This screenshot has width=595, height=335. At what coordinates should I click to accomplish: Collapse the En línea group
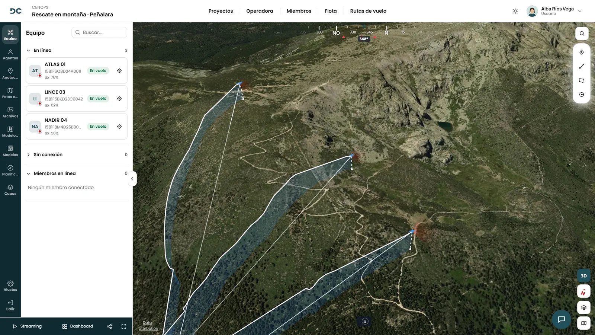tap(29, 50)
